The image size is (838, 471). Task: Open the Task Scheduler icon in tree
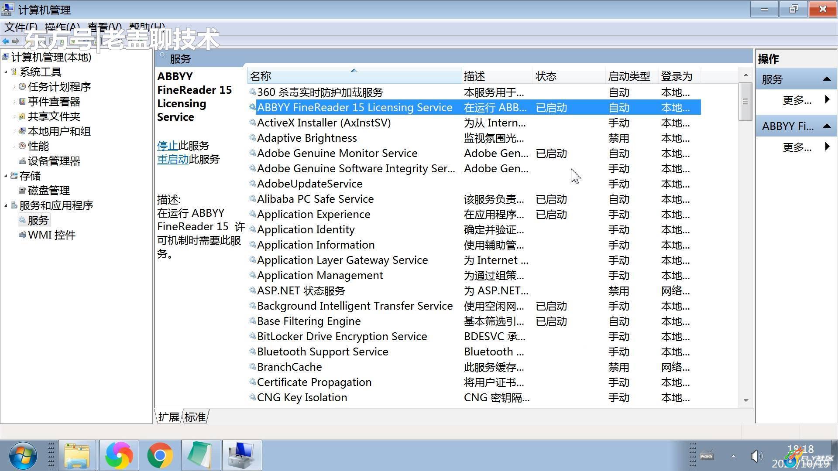[x=22, y=87]
